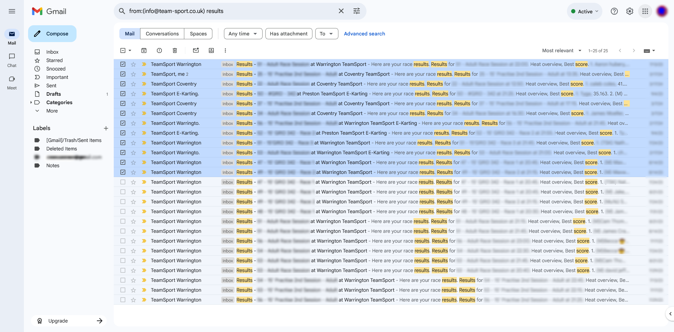674x332 pixels.
Task: Open the Sent folder
Action: tap(51, 86)
